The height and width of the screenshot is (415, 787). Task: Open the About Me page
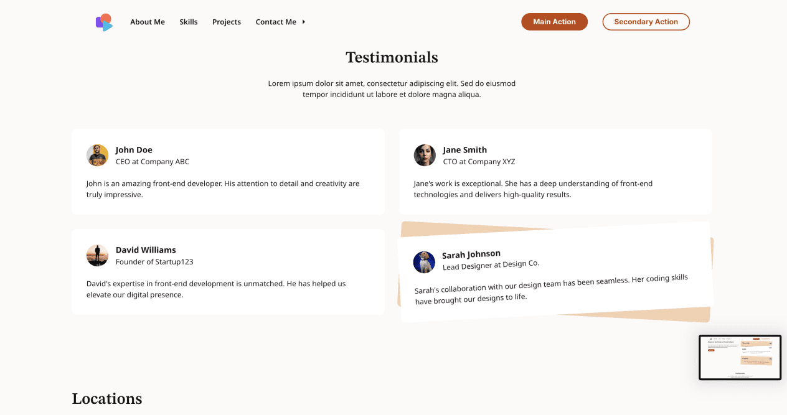(x=148, y=22)
